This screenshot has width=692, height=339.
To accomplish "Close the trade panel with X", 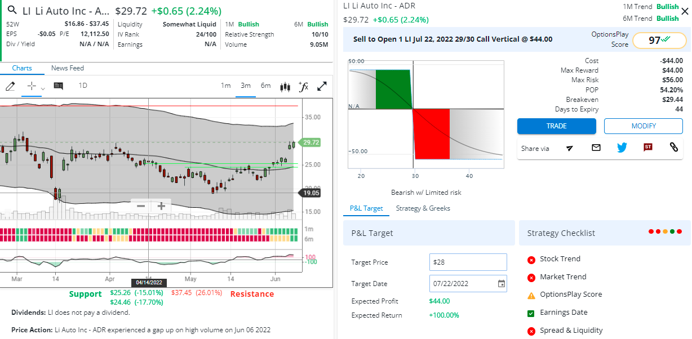I will click(684, 11).
